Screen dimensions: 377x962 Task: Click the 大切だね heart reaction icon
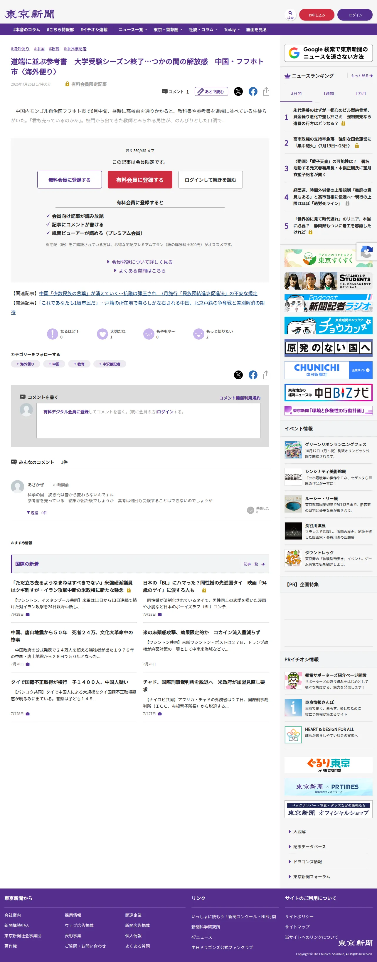click(102, 333)
